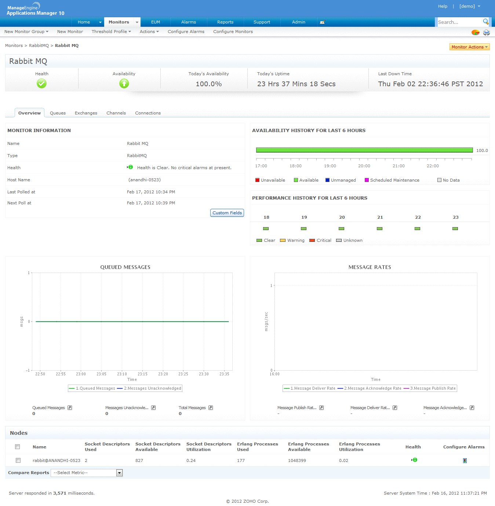
Task: Click the magnifier search icon
Action: coord(486,22)
